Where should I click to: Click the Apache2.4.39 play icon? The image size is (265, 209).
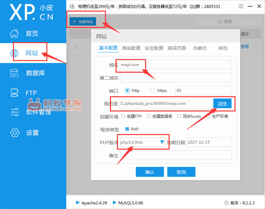tap(78, 202)
